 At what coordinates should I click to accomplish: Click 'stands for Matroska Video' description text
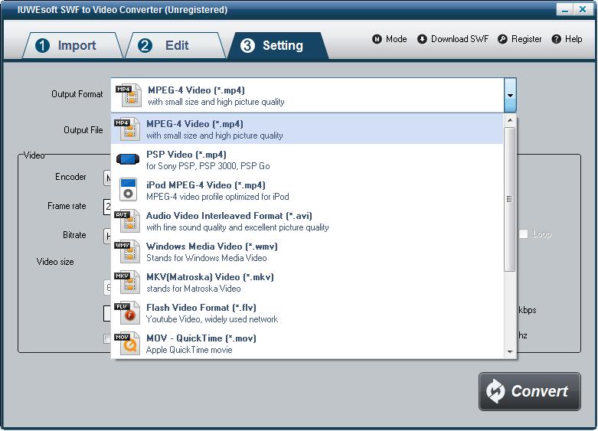194,289
